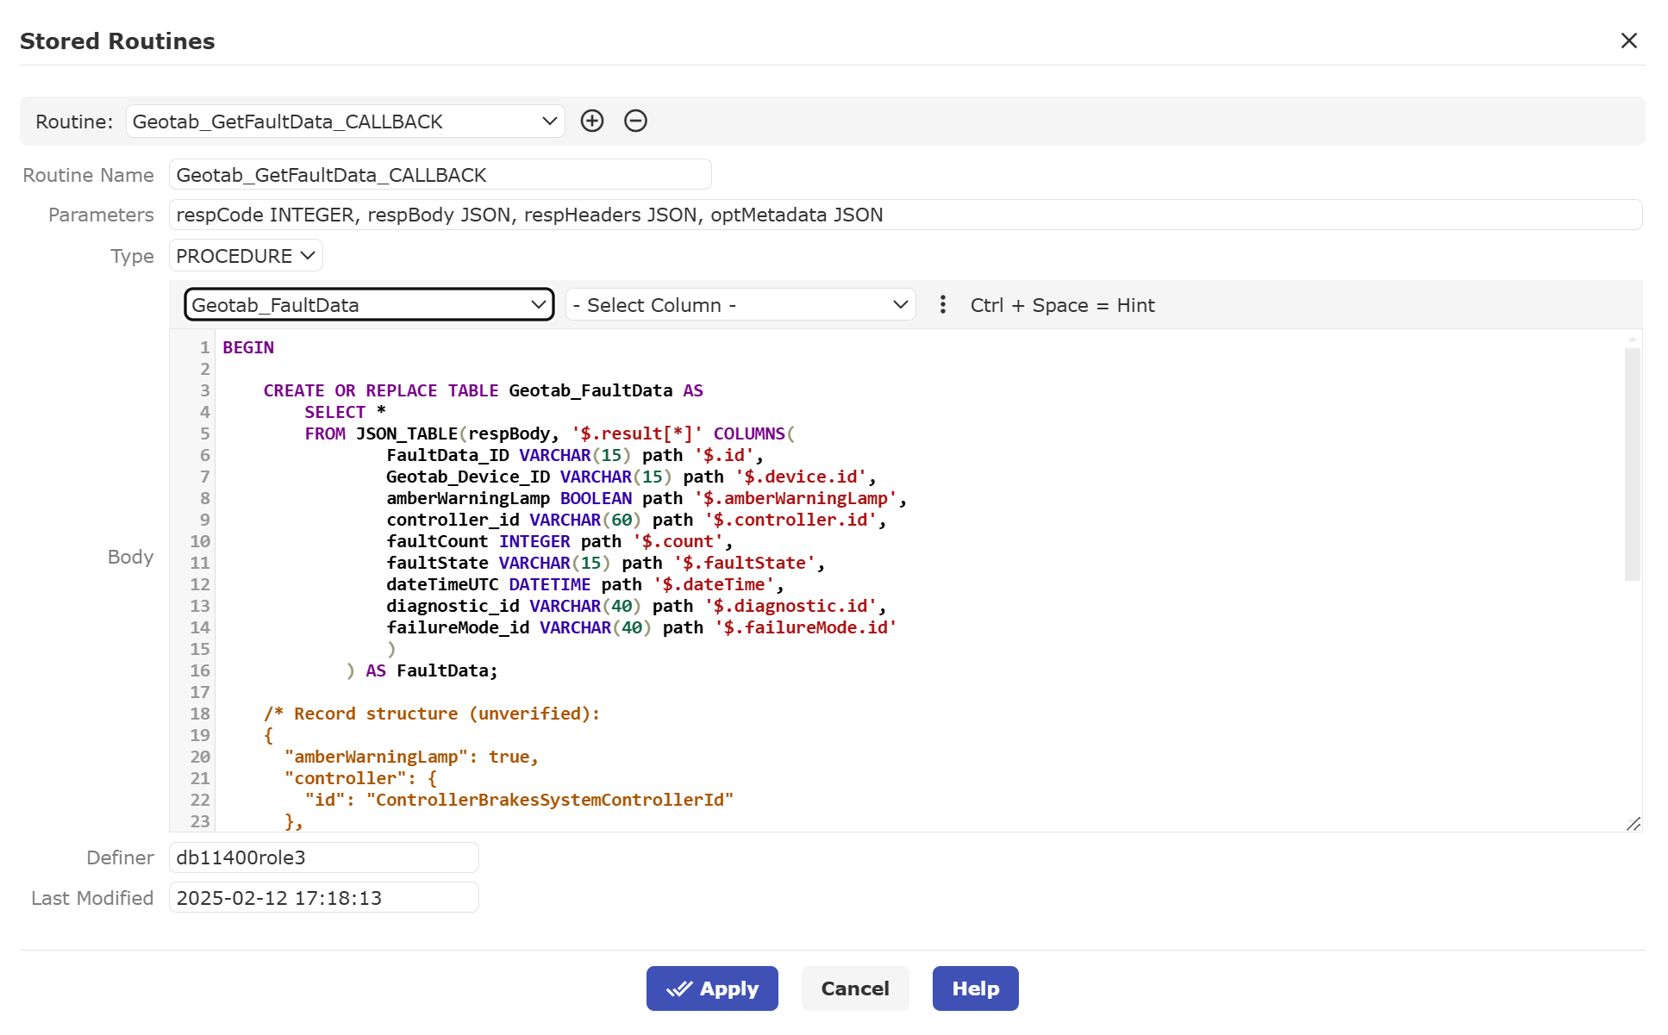Click the code editor vertical scrollbar
Image resolution: width=1668 pixels, height=1035 pixels.
[x=1632, y=464]
